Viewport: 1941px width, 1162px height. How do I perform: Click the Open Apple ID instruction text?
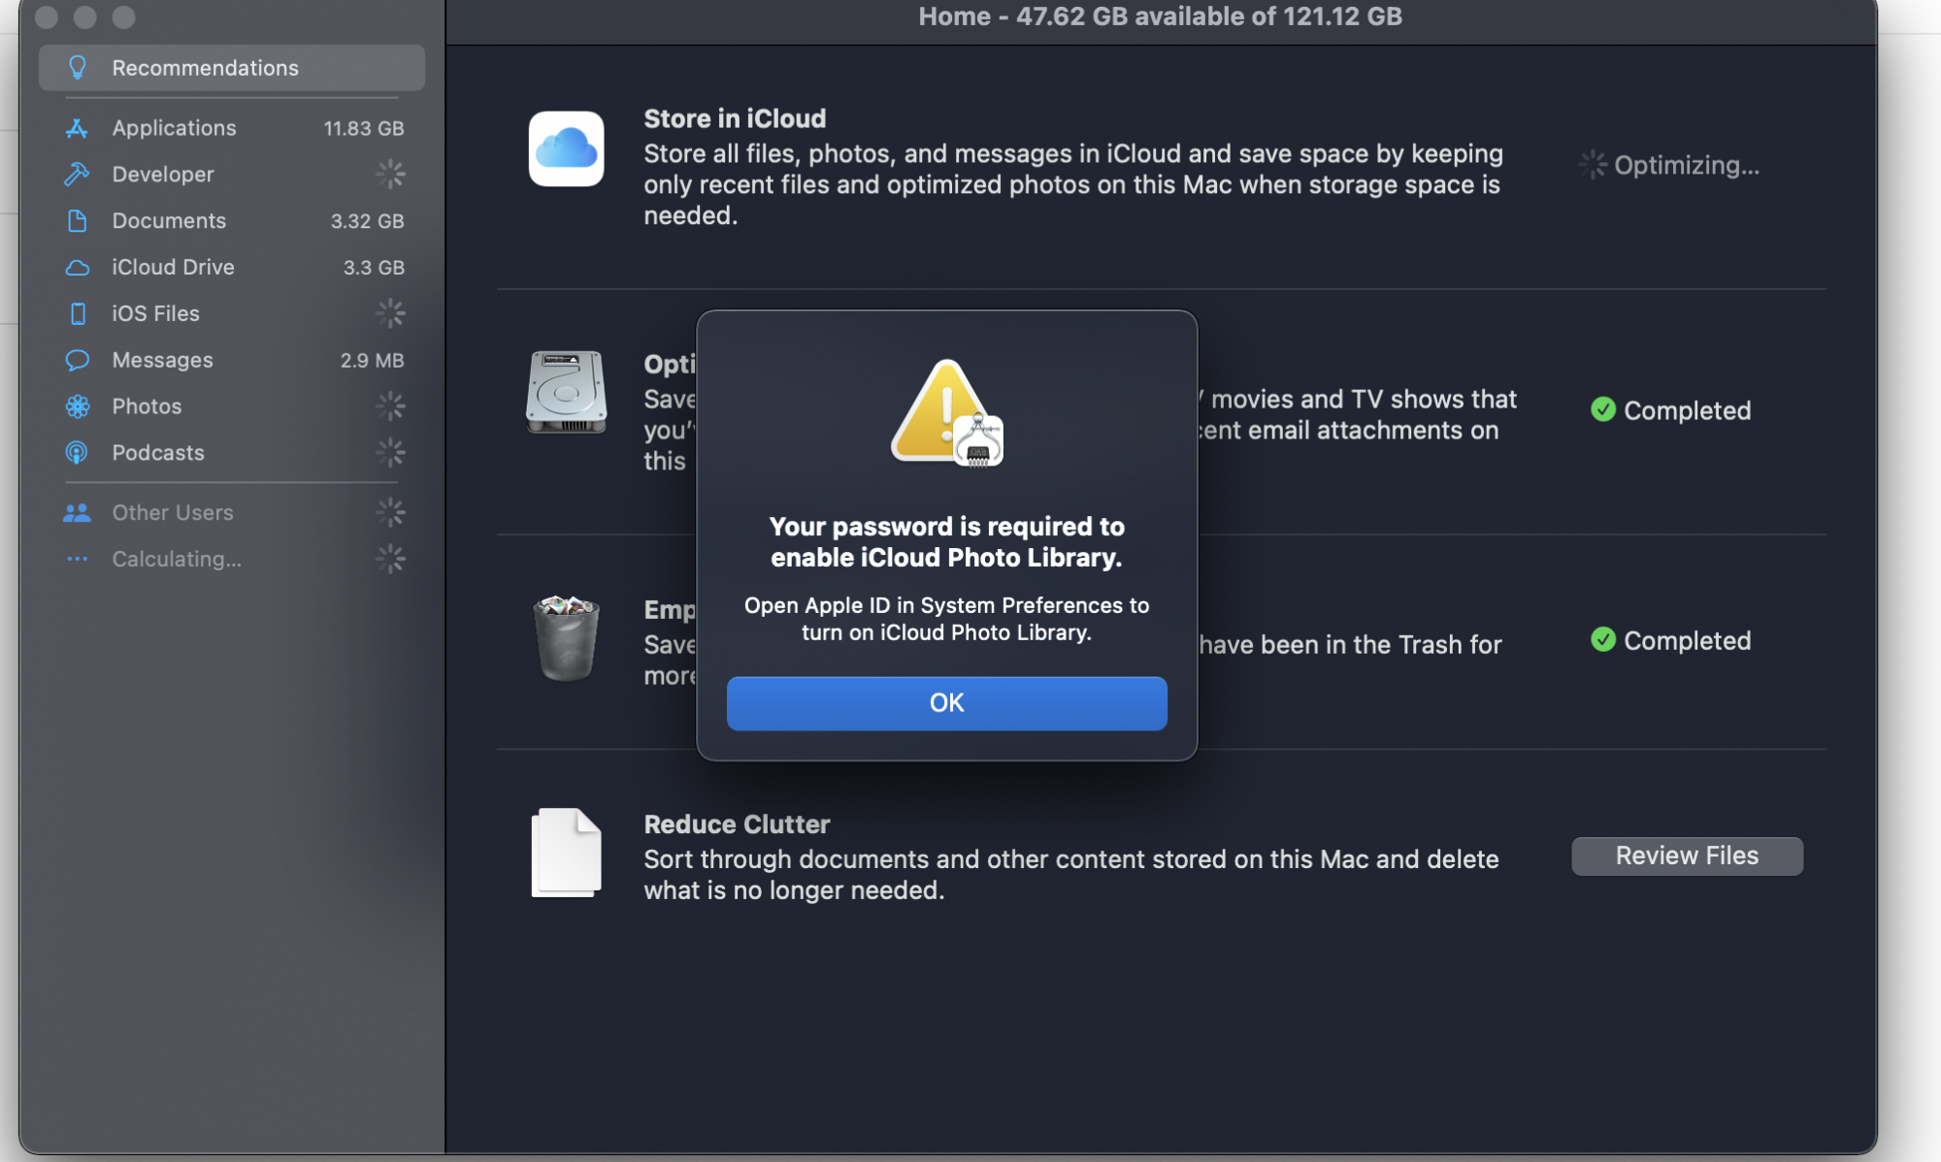(946, 619)
